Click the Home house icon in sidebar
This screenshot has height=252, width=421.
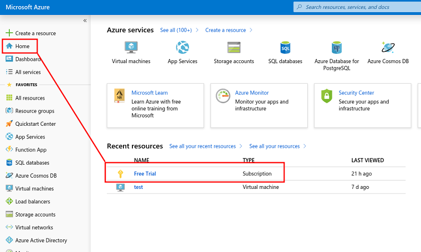click(x=9, y=46)
